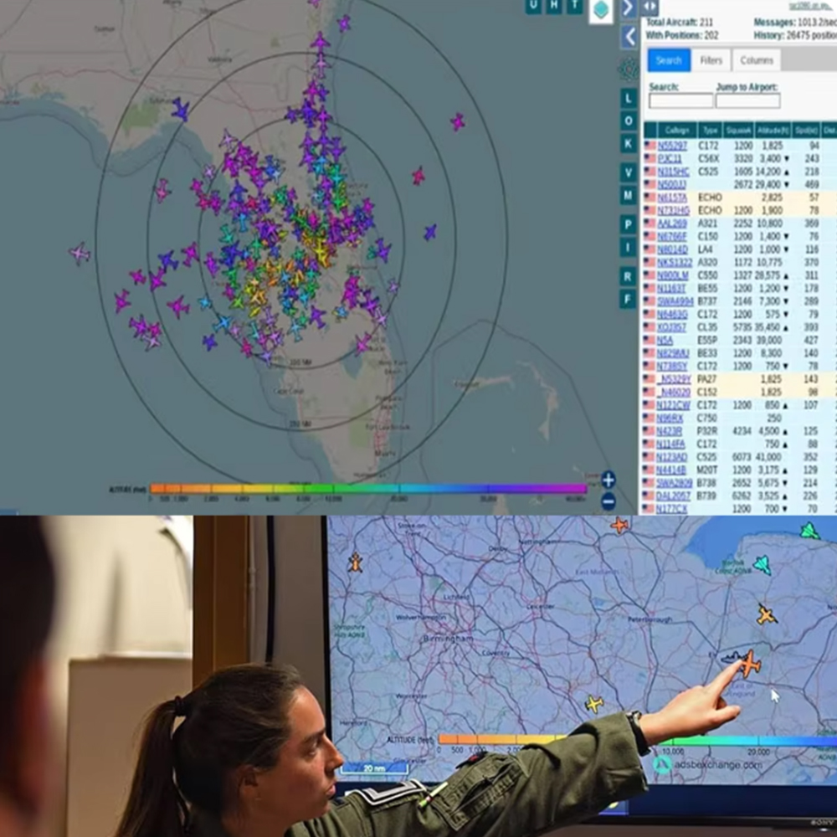Image resolution: width=837 pixels, height=837 pixels.
Task: Toggle the L labels button
Action: (x=628, y=99)
